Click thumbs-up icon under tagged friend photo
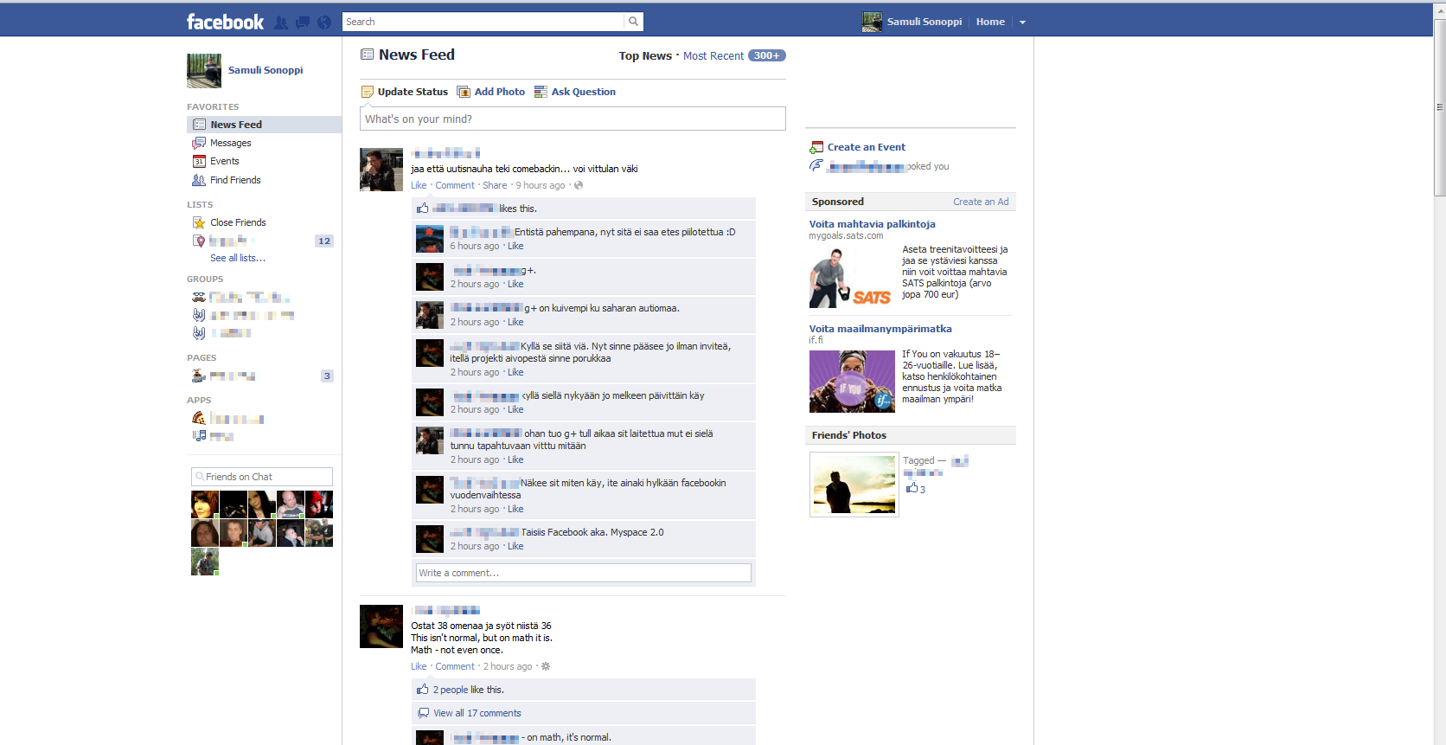This screenshot has height=745, width=1446. pos(912,489)
